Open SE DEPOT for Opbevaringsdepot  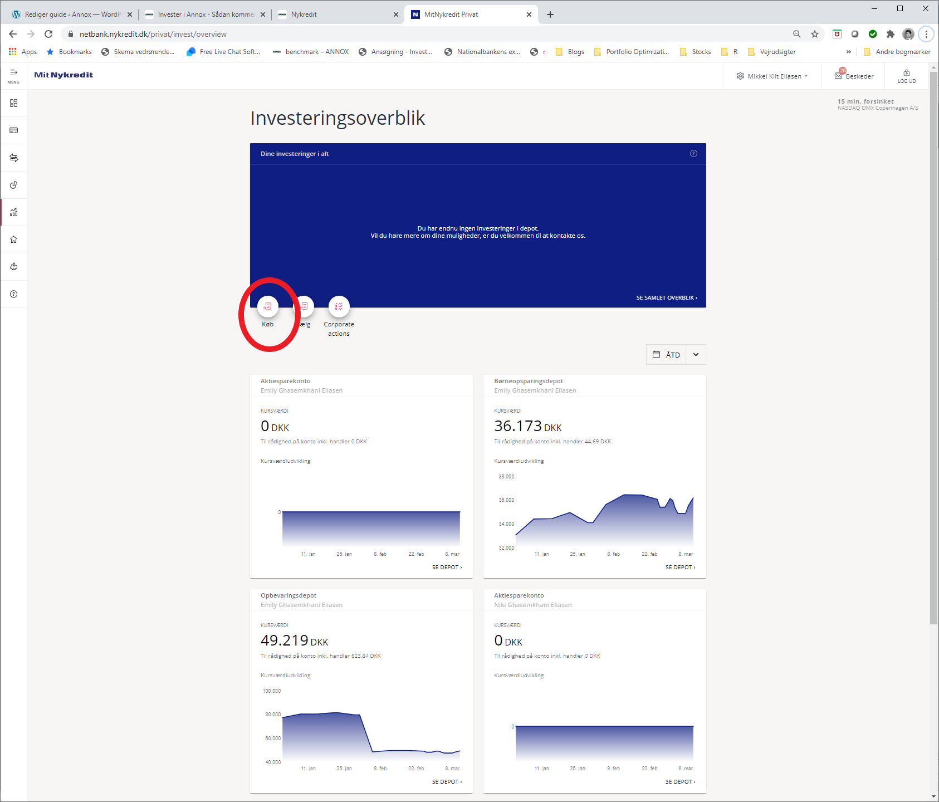[447, 782]
